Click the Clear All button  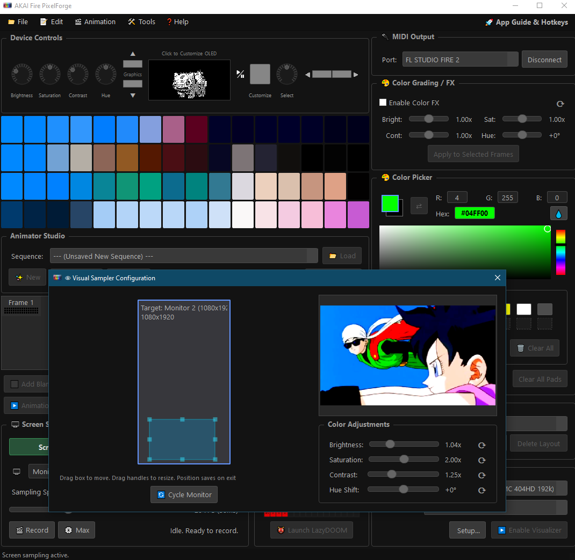[x=535, y=348]
